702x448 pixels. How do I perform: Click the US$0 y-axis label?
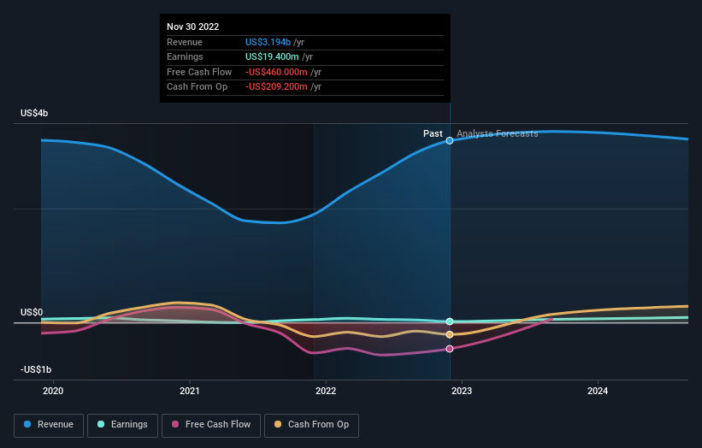coord(32,312)
